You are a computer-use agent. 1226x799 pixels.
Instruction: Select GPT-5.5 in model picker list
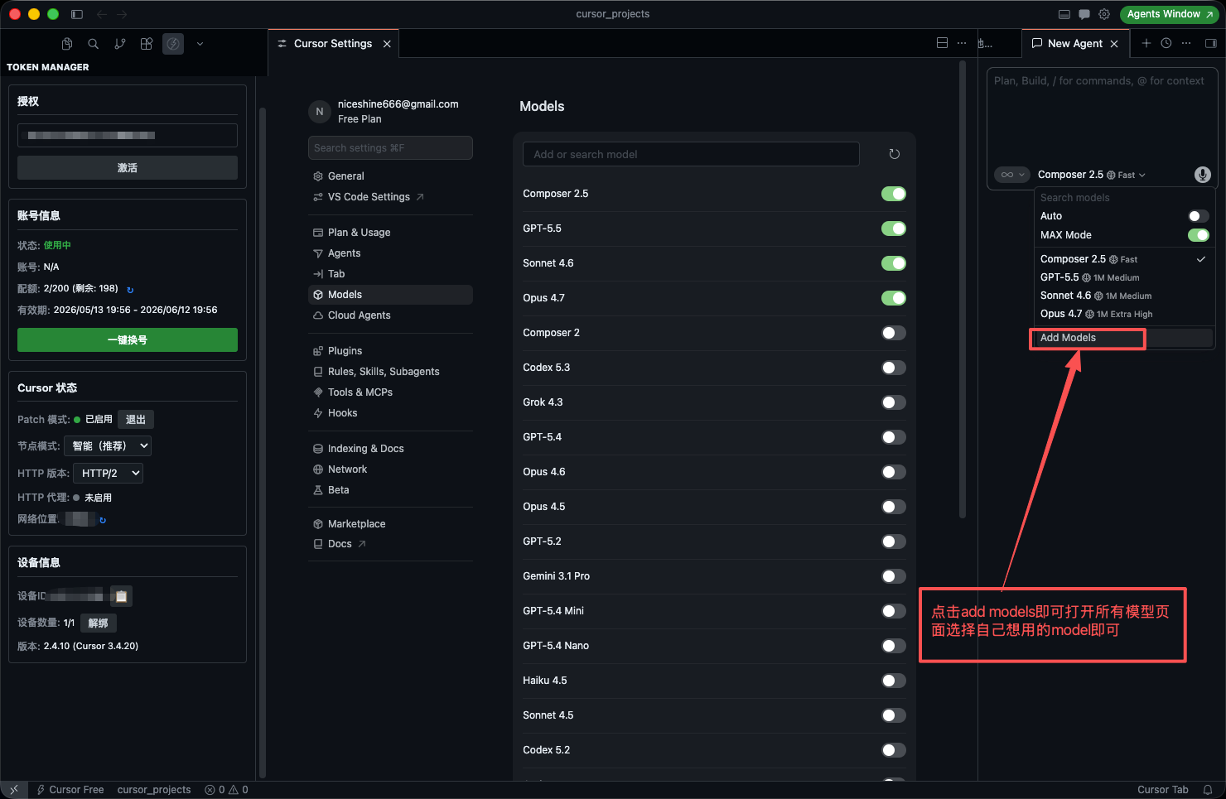tap(1124, 277)
